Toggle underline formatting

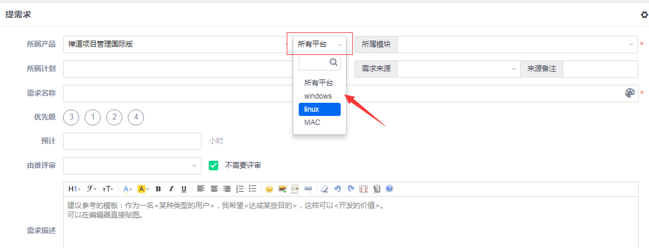(184, 189)
